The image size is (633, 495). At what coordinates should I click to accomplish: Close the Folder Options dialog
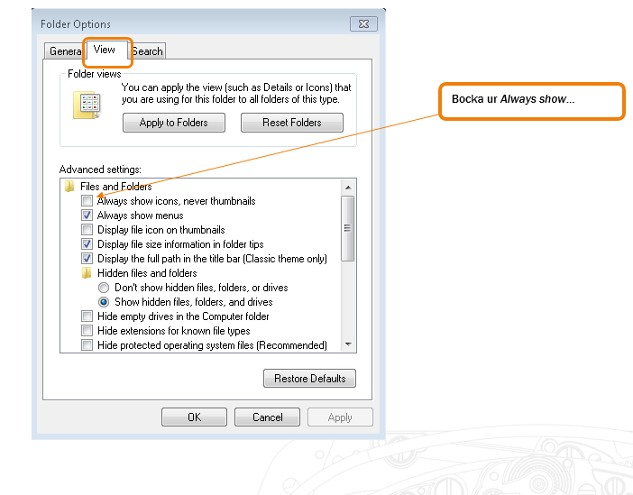[362, 24]
